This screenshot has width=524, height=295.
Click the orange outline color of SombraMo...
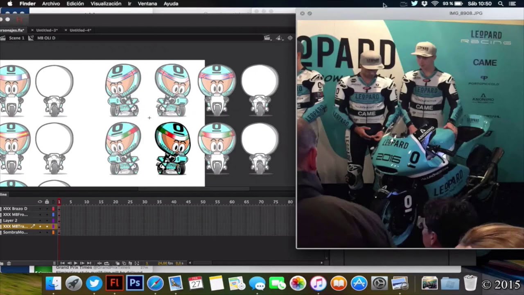(x=53, y=232)
